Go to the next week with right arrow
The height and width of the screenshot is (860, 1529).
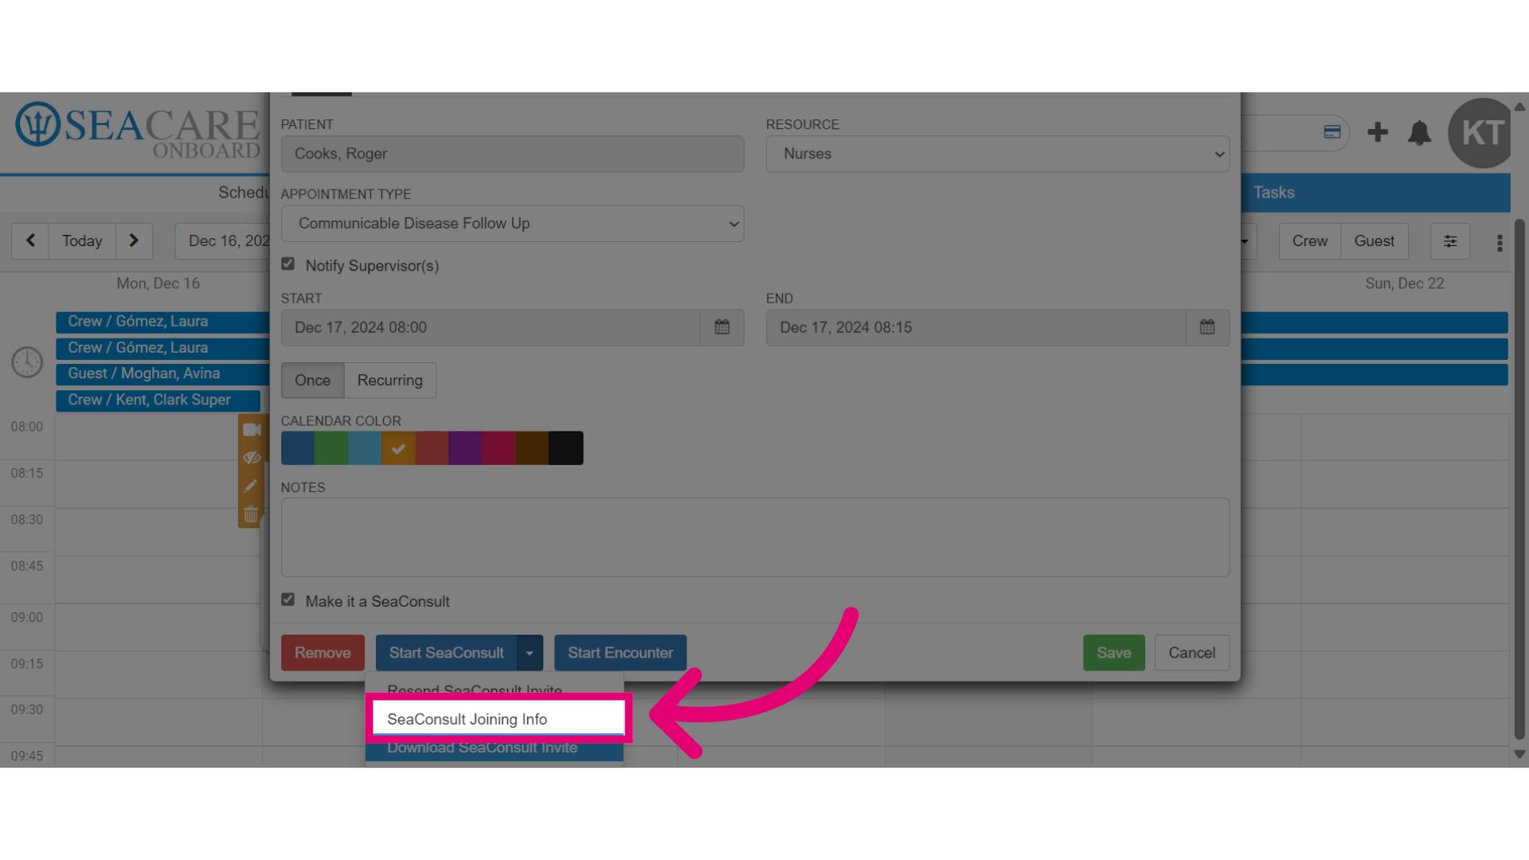point(134,240)
